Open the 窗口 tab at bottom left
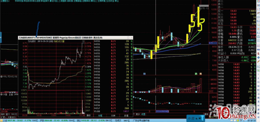This screenshot has height=122, width=260. tap(8, 114)
